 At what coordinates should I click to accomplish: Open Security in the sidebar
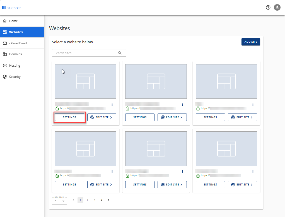(x=22, y=77)
